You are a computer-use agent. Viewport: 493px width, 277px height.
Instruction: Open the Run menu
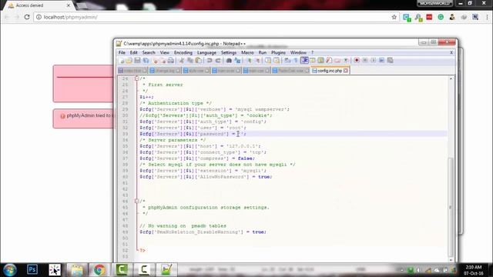[x=262, y=52]
